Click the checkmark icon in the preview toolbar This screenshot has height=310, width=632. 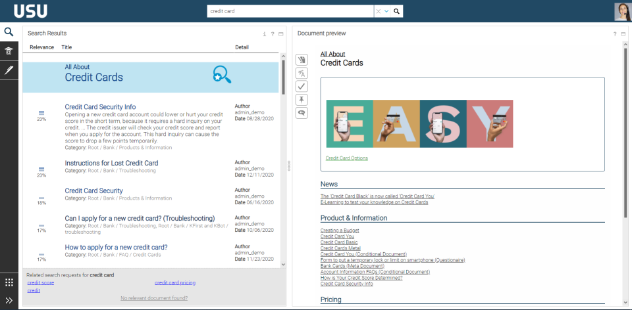click(x=302, y=87)
